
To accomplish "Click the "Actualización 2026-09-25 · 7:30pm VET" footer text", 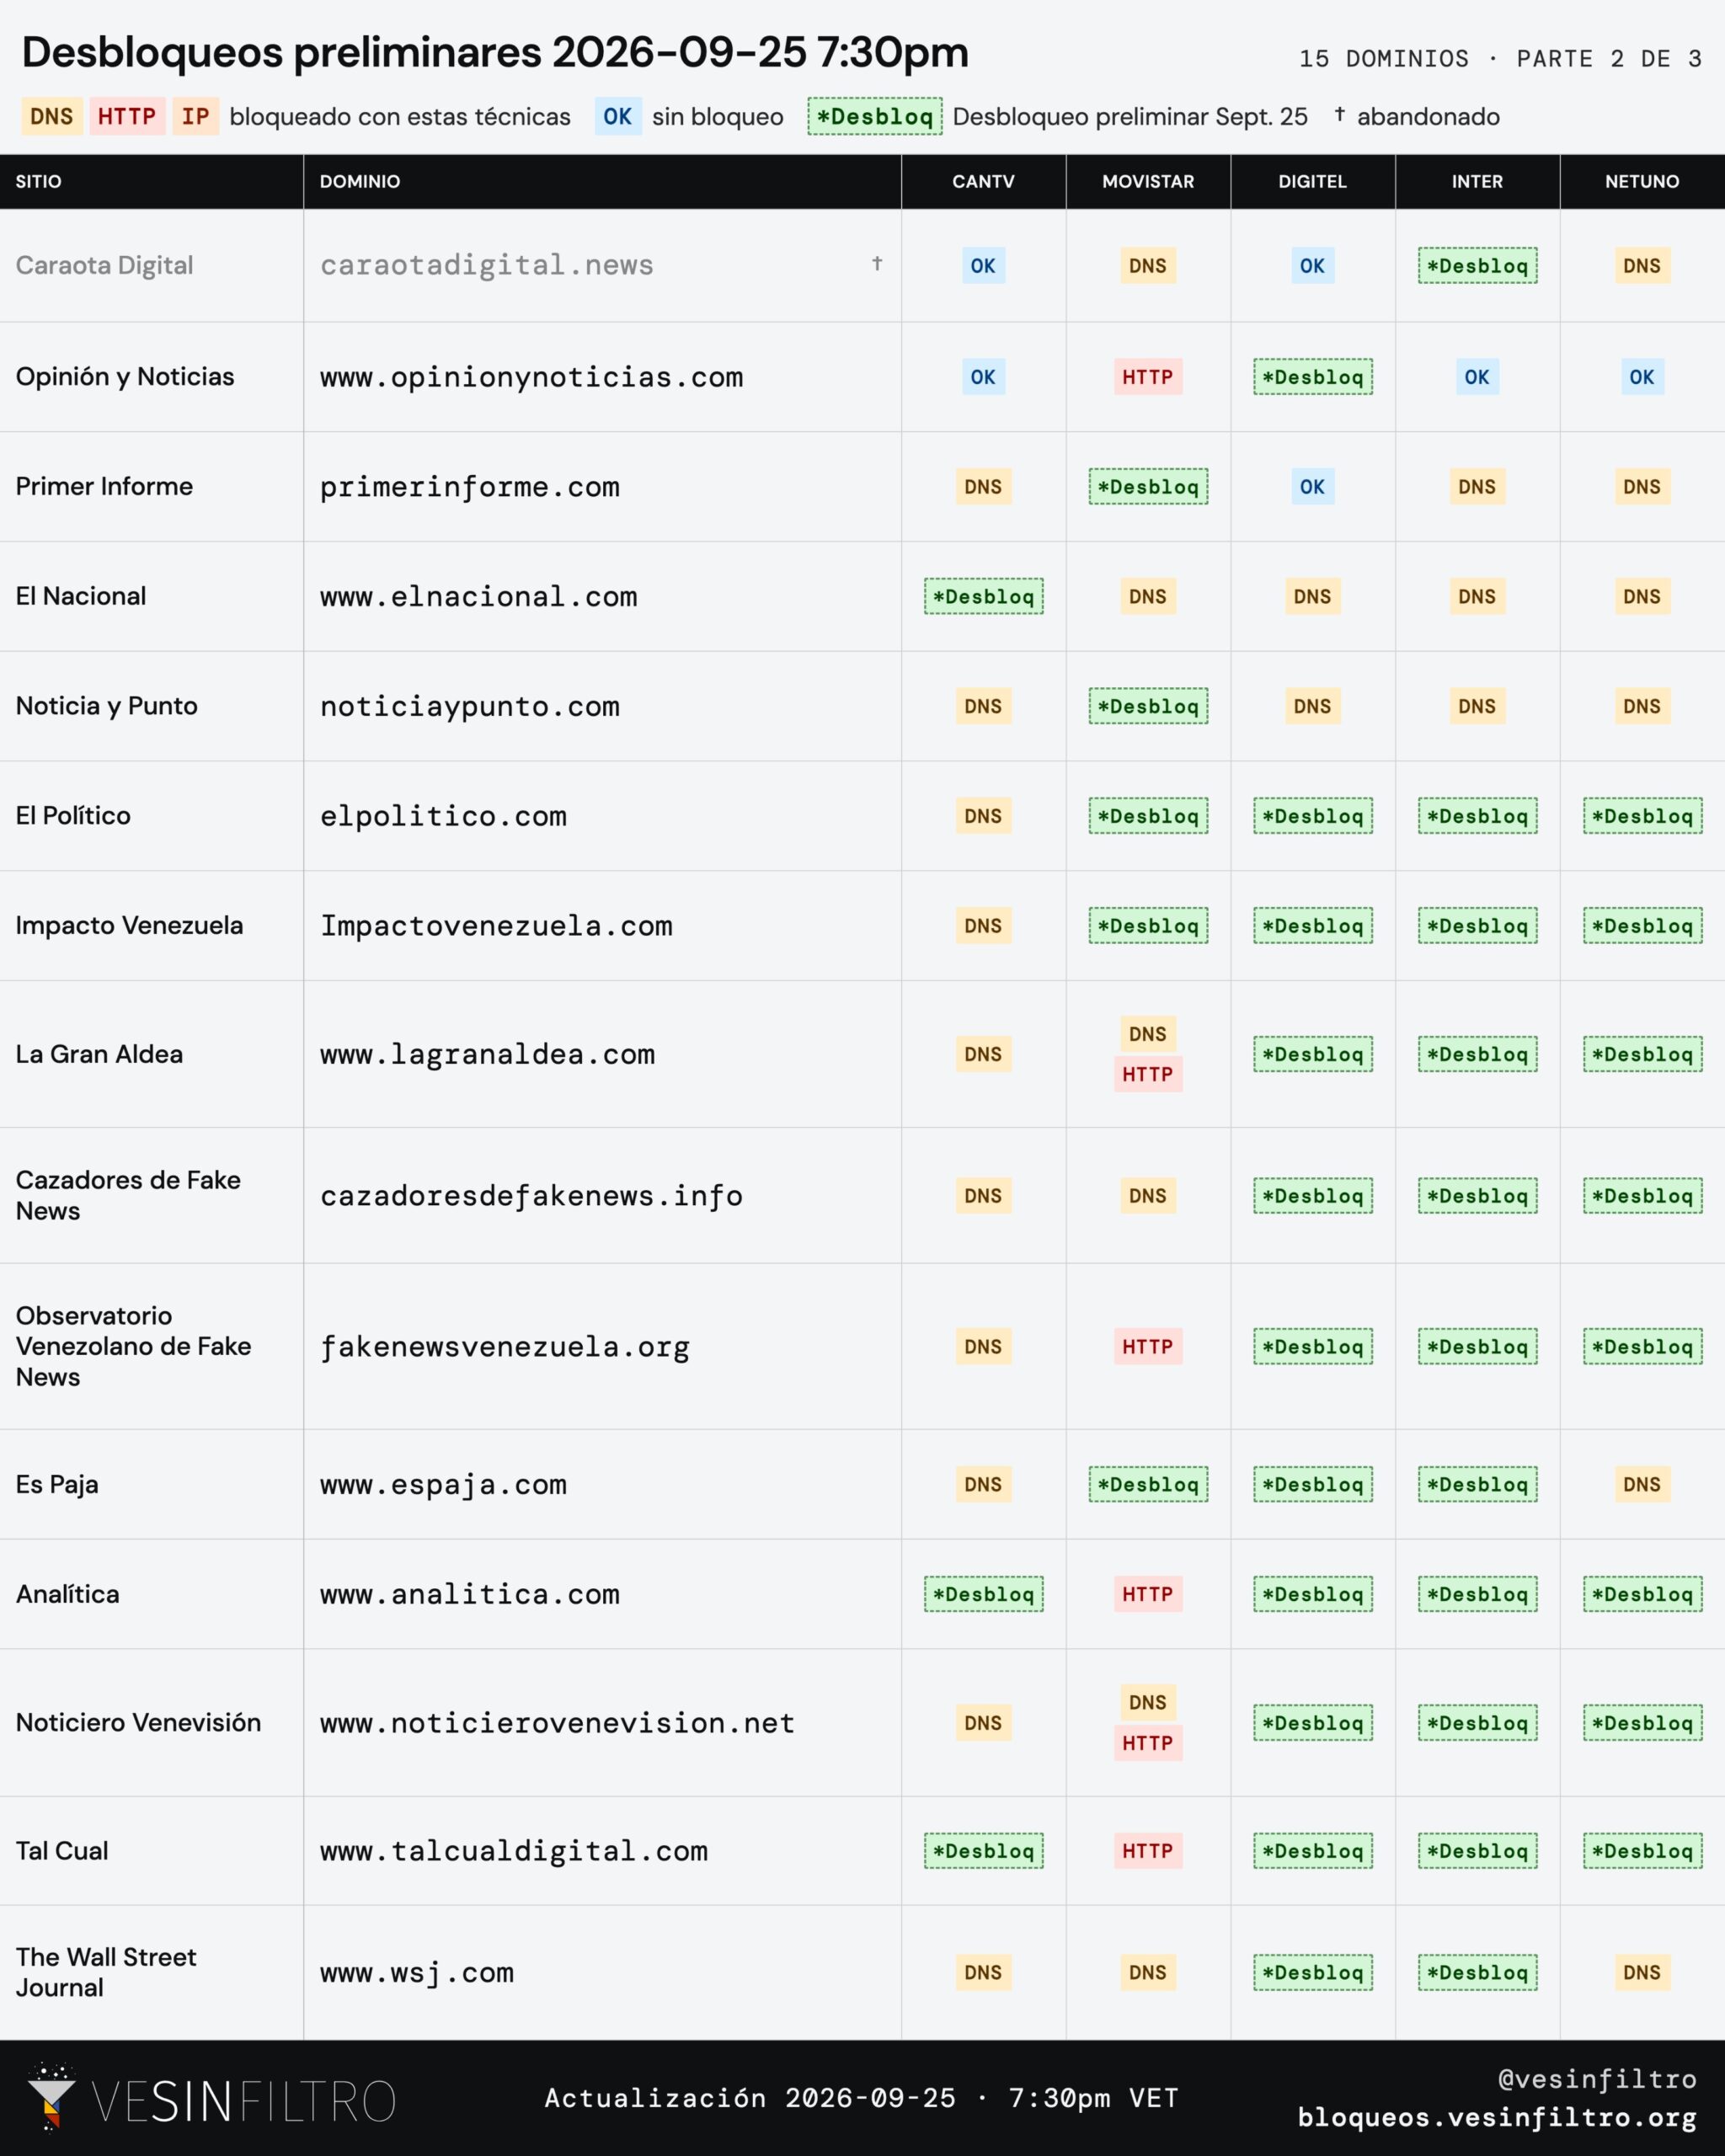I will 862,2098.
